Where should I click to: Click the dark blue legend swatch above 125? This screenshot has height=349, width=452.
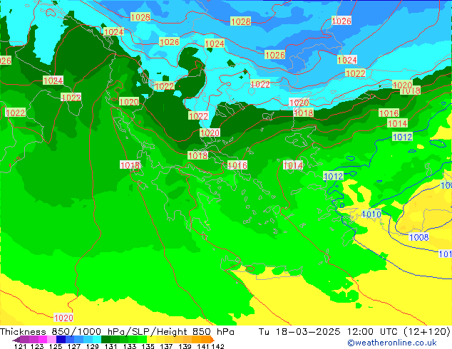pos(61,340)
